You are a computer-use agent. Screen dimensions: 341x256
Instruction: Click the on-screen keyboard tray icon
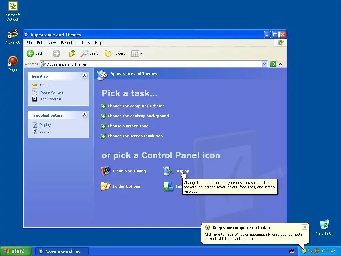click(292, 251)
